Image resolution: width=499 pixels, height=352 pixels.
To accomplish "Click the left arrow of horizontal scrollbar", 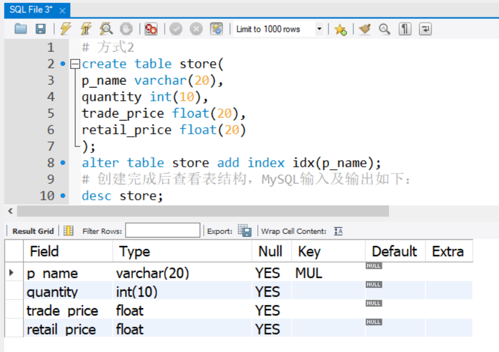I will [10, 211].
